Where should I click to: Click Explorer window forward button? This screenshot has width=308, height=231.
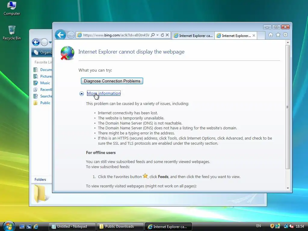[x=45, y=42]
